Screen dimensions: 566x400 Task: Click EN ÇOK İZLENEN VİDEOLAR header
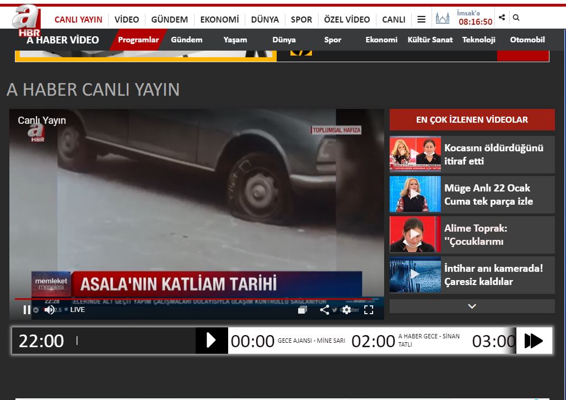pos(472,119)
